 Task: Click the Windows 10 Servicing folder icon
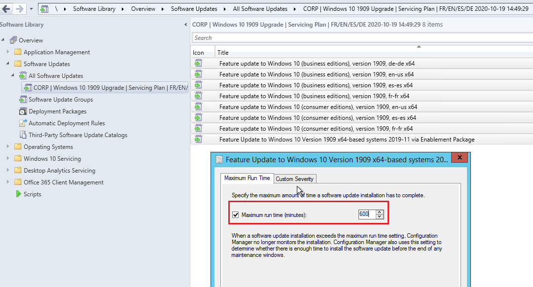pos(18,159)
